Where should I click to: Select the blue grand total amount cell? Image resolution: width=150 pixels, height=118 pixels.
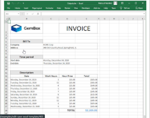click(86, 110)
